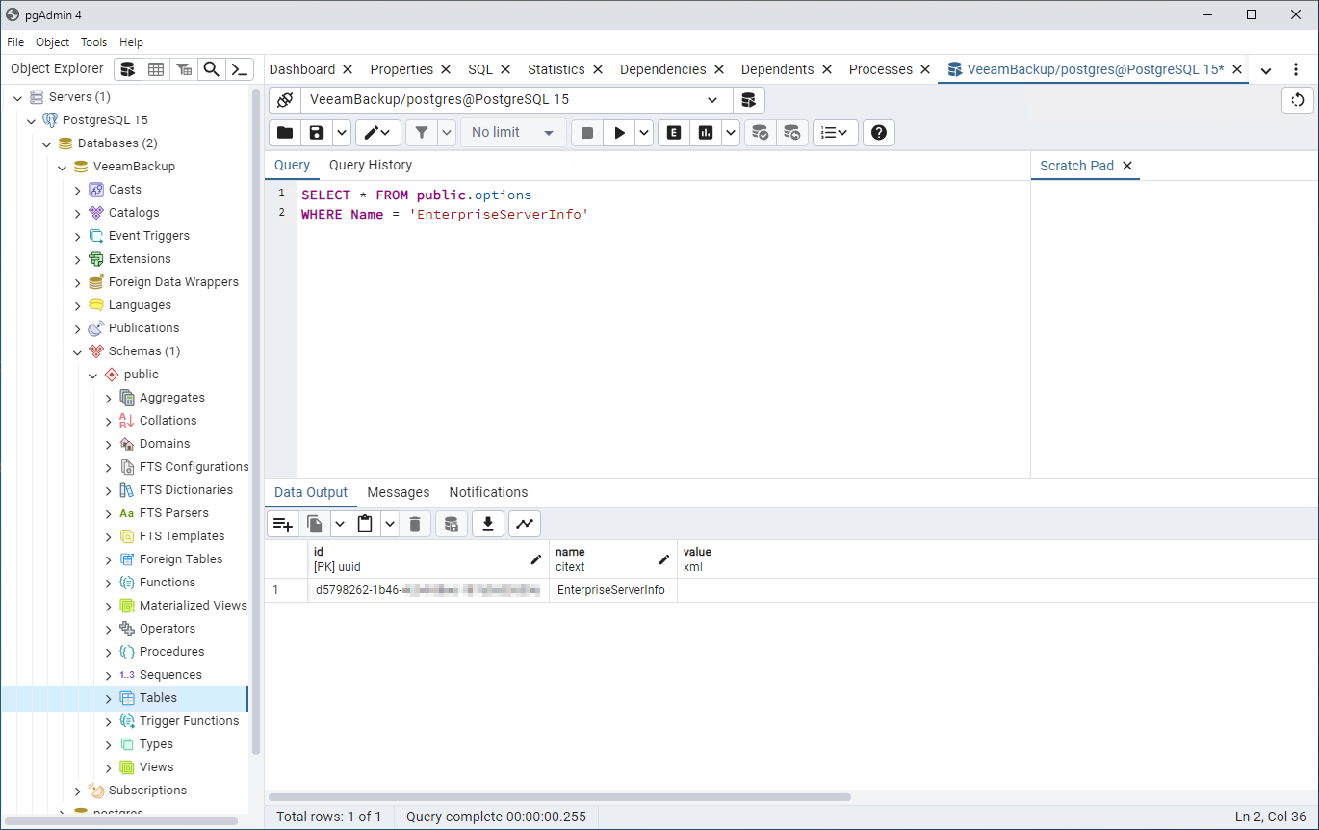Click the reset layout icon at top right

(1298, 100)
